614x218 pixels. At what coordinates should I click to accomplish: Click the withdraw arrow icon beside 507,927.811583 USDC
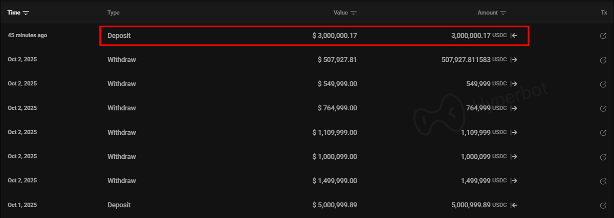(x=514, y=60)
